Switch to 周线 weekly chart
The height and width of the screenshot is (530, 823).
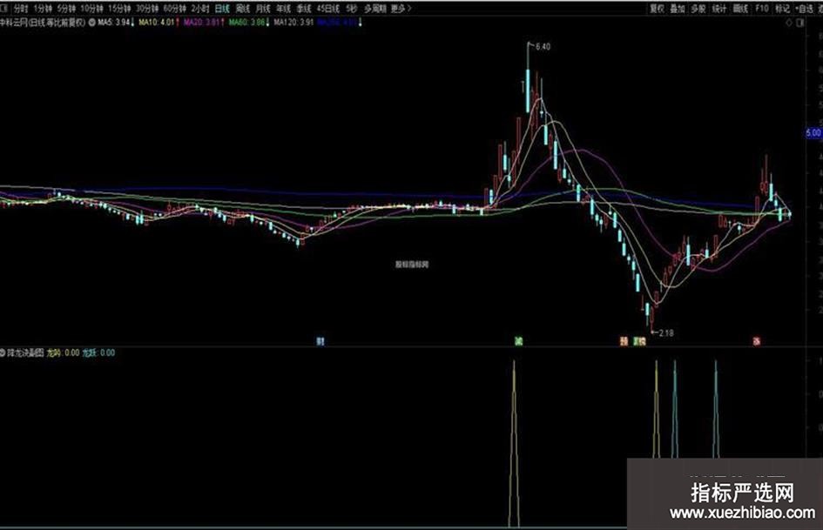(242, 9)
